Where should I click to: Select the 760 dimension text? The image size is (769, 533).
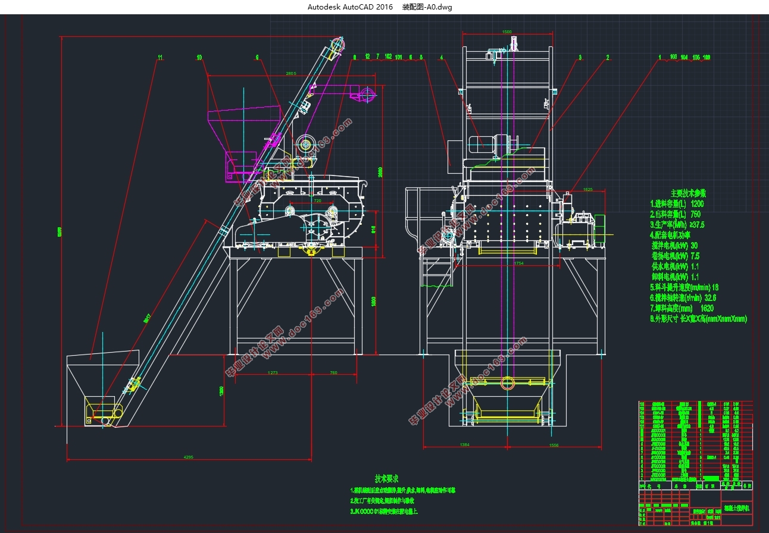click(x=333, y=373)
